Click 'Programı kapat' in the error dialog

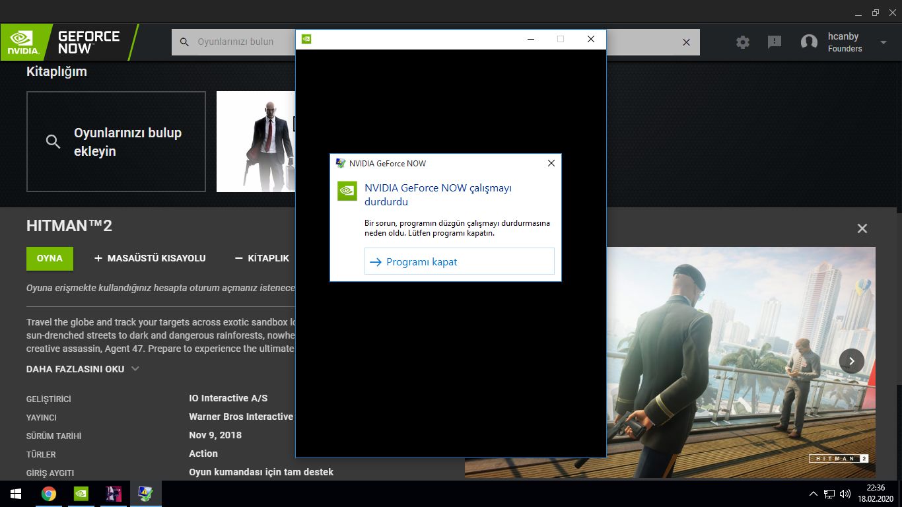(x=460, y=261)
